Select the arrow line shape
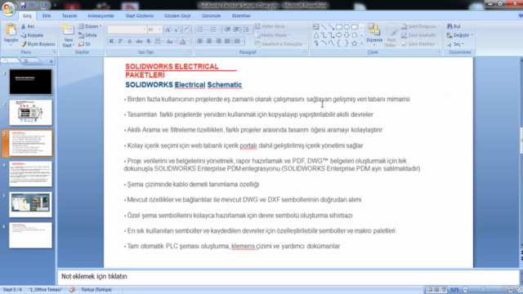The image size is (523, 294). point(331,27)
